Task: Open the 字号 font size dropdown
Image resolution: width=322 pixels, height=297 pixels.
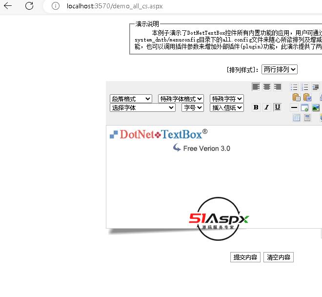Action: [193, 107]
